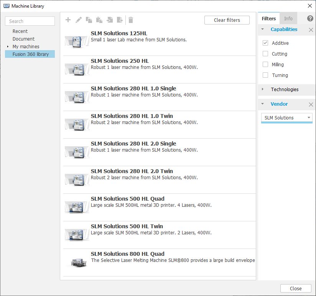
Task: Click the copy machine icon
Action: click(89, 20)
